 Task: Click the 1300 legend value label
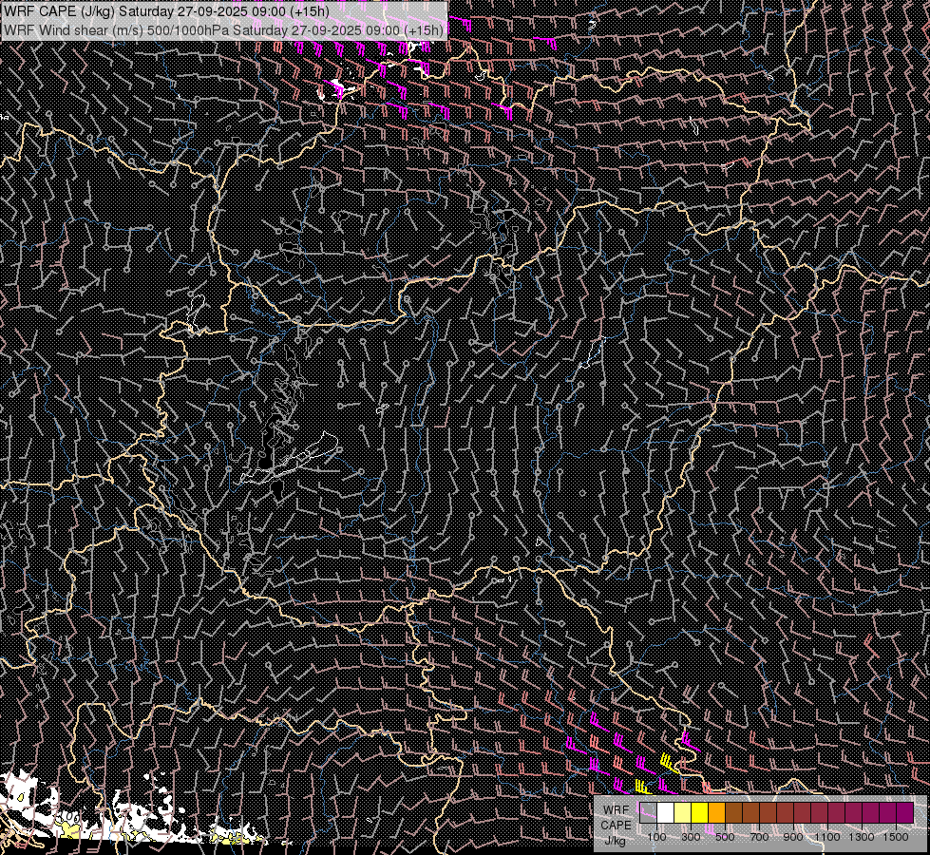coord(862,837)
